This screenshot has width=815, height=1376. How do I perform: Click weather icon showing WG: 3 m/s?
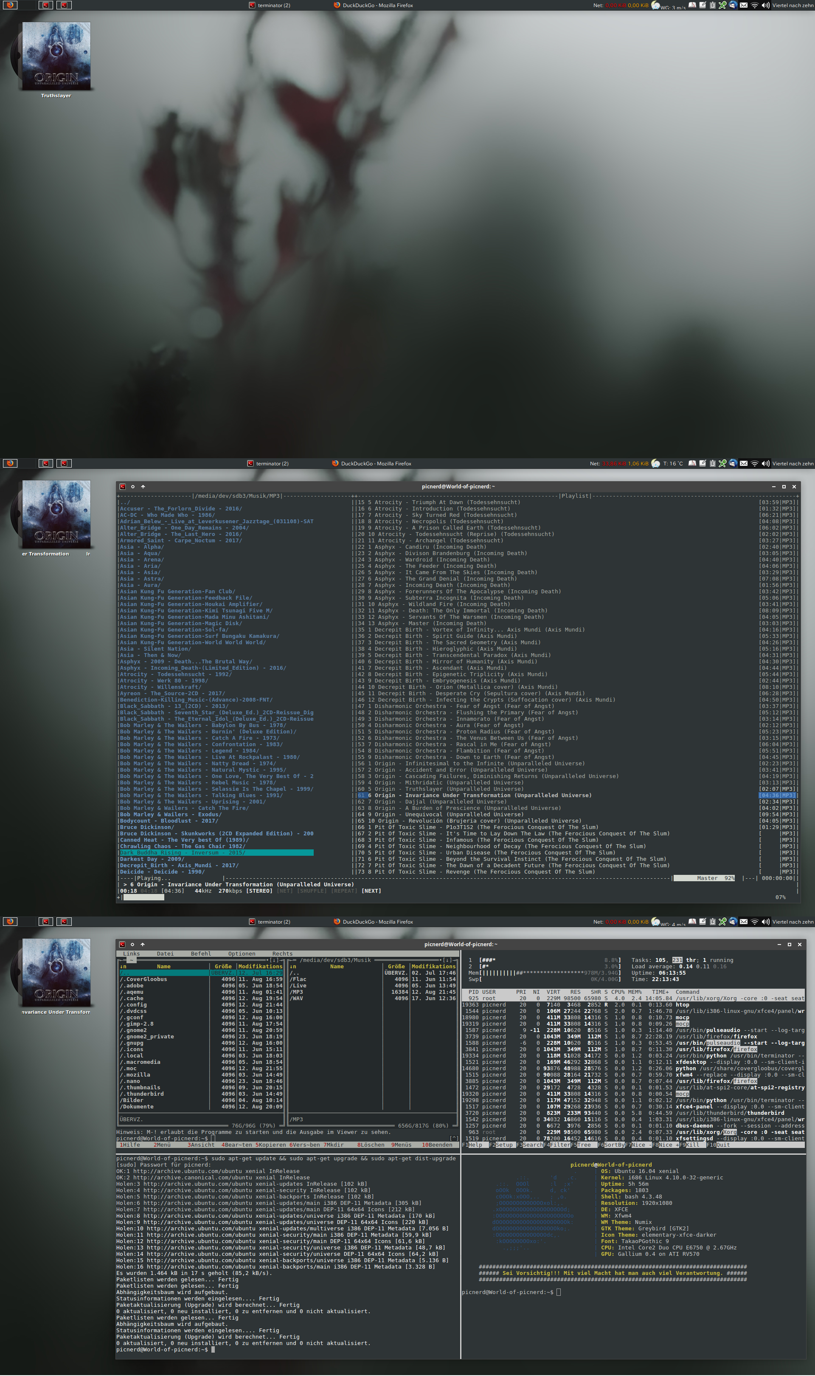(655, 6)
